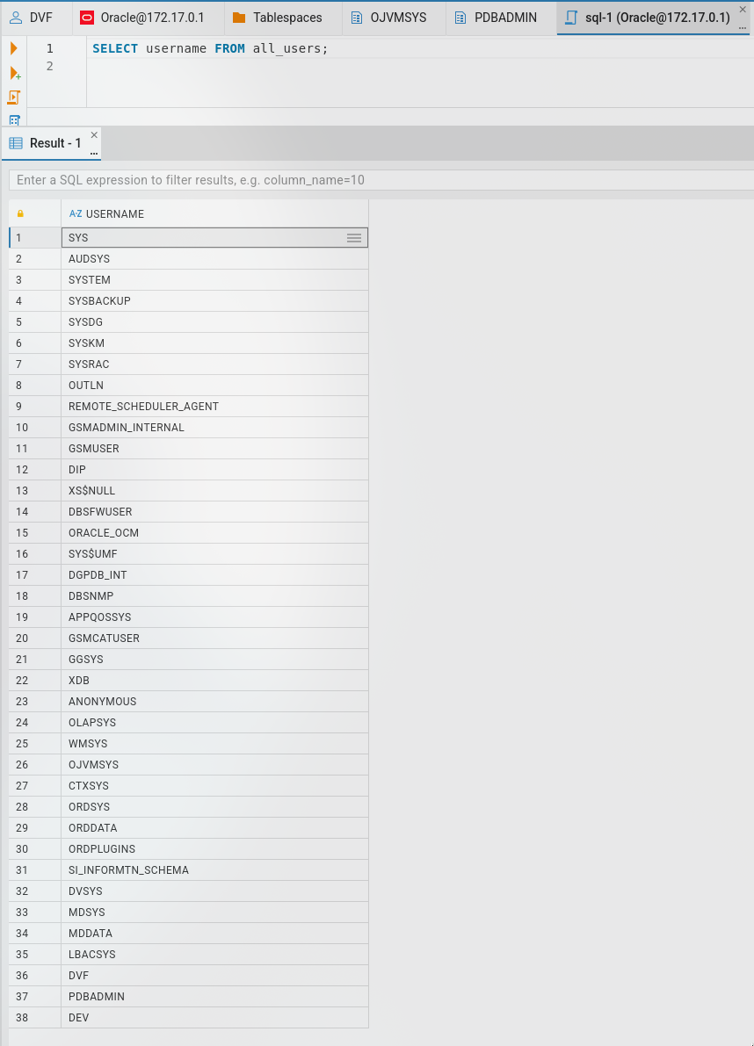Select the GSMCATUSER cell
The image size is (754, 1046).
click(x=214, y=638)
